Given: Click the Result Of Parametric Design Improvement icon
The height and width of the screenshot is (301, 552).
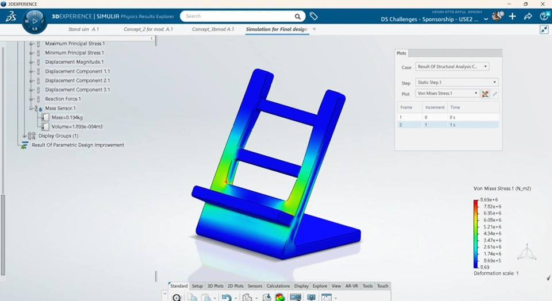Looking at the screenshot, I should pyautogui.click(x=24, y=145).
